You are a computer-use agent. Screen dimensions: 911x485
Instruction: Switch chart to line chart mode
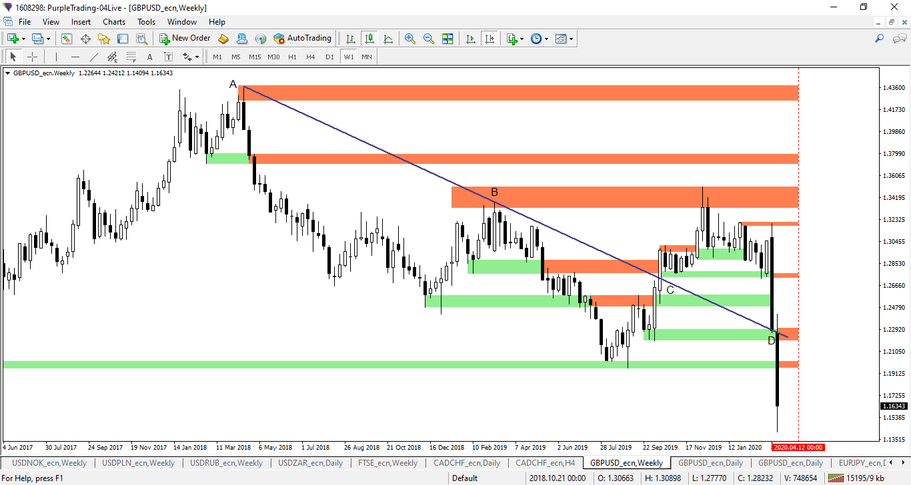click(x=387, y=39)
